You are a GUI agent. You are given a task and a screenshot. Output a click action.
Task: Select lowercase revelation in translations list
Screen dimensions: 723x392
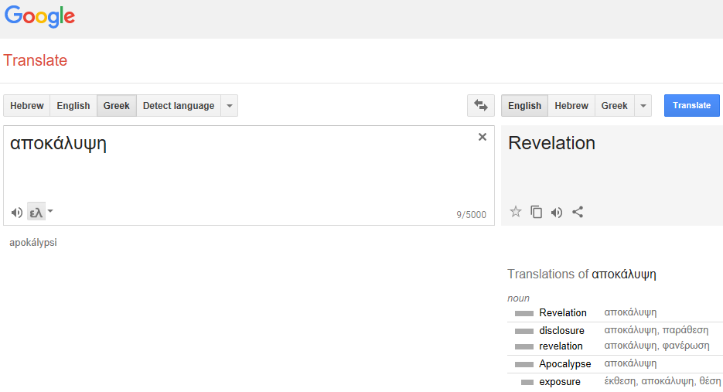(x=561, y=346)
